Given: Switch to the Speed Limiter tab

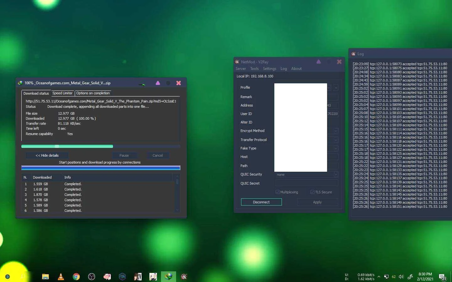Looking at the screenshot, I should 62,93.
